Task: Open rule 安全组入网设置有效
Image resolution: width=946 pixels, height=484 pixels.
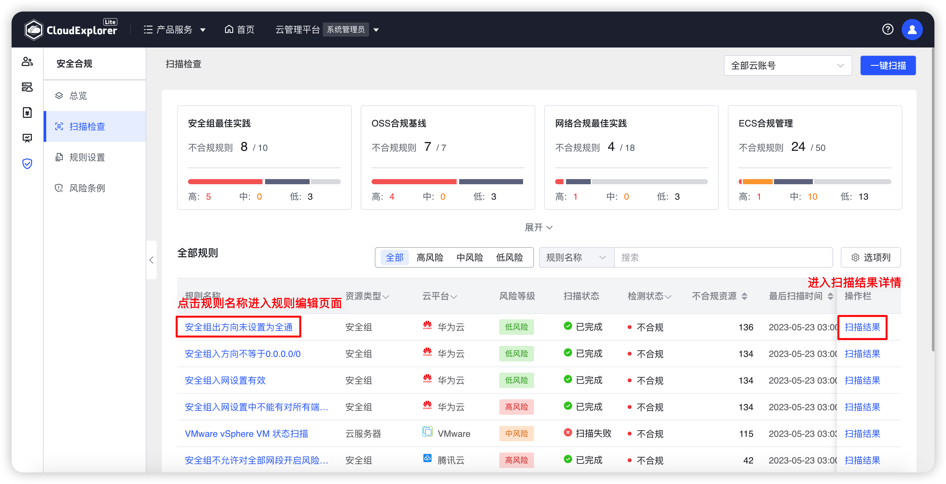Action: [x=225, y=380]
